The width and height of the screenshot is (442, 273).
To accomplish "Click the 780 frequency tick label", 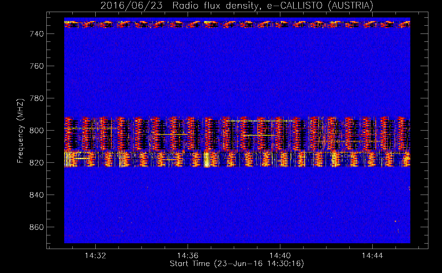I will tap(37, 98).
